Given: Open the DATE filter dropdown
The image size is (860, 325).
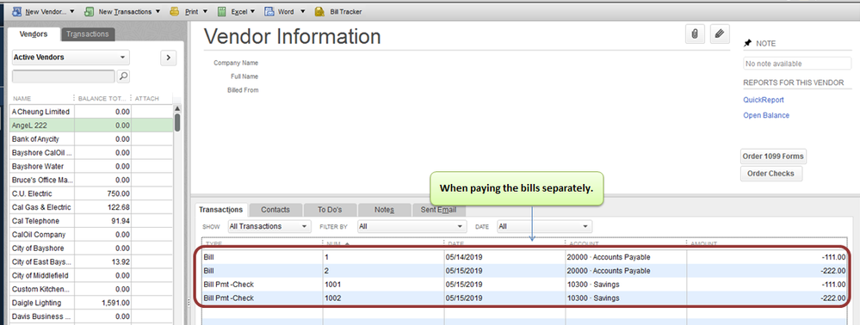Looking at the screenshot, I should pos(544,226).
